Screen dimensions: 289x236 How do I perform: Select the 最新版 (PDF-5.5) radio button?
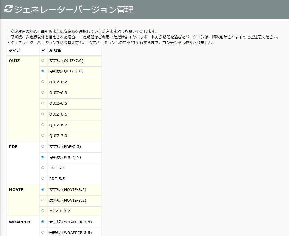[43, 157]
